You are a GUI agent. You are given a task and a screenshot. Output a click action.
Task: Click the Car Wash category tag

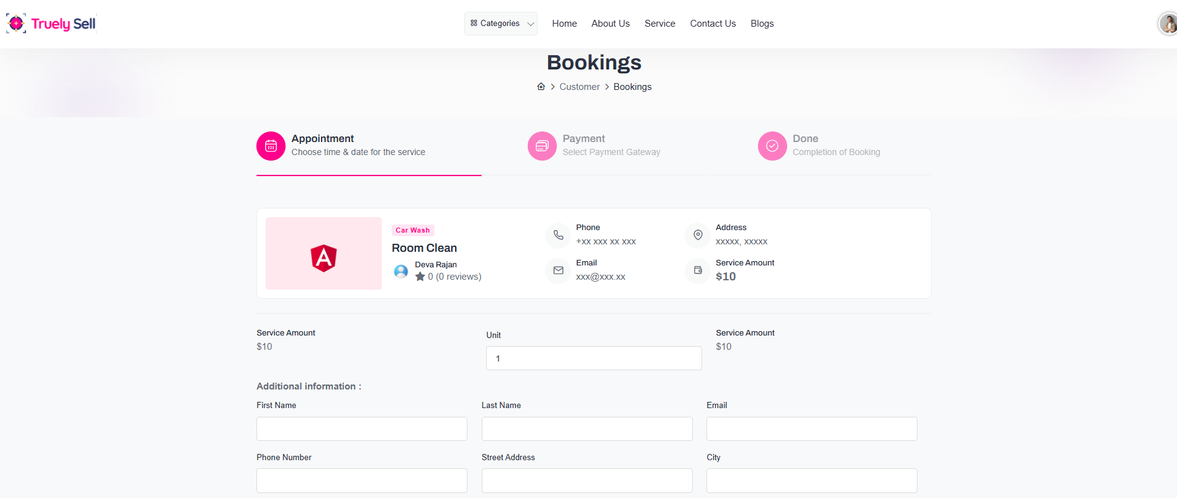(x=413, y=230)
